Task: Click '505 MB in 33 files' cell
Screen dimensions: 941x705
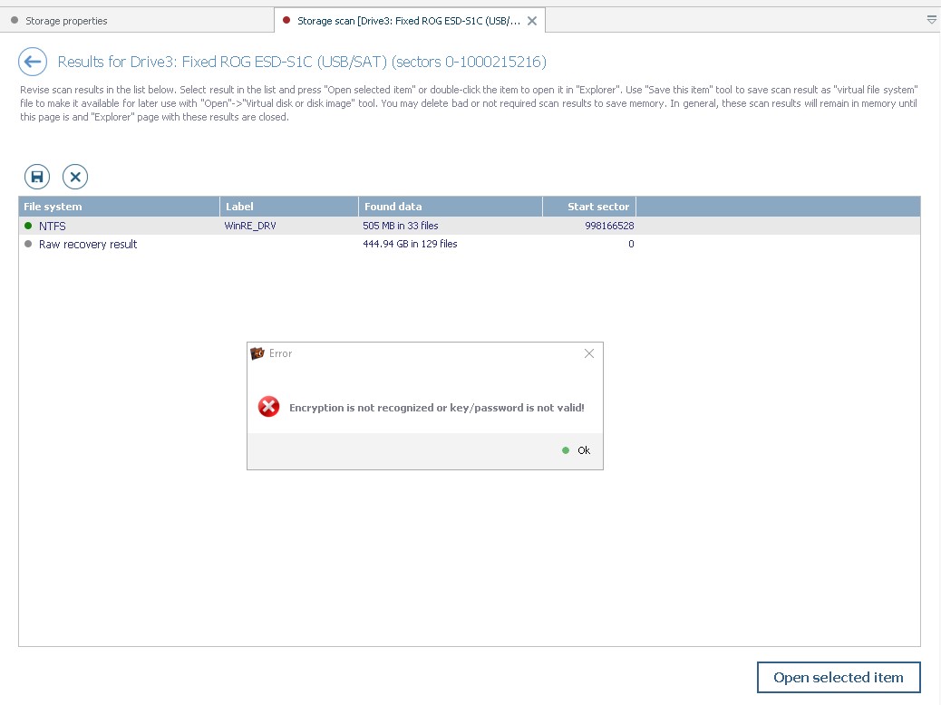Action: tap(401, 227)
